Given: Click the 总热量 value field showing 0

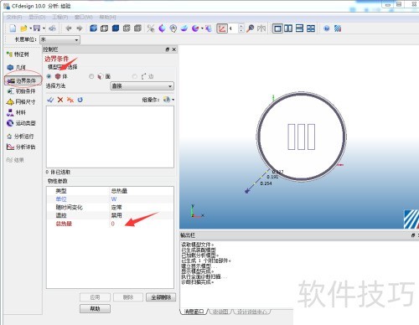Looking at the screenshot, I should (x=142, y=224).
